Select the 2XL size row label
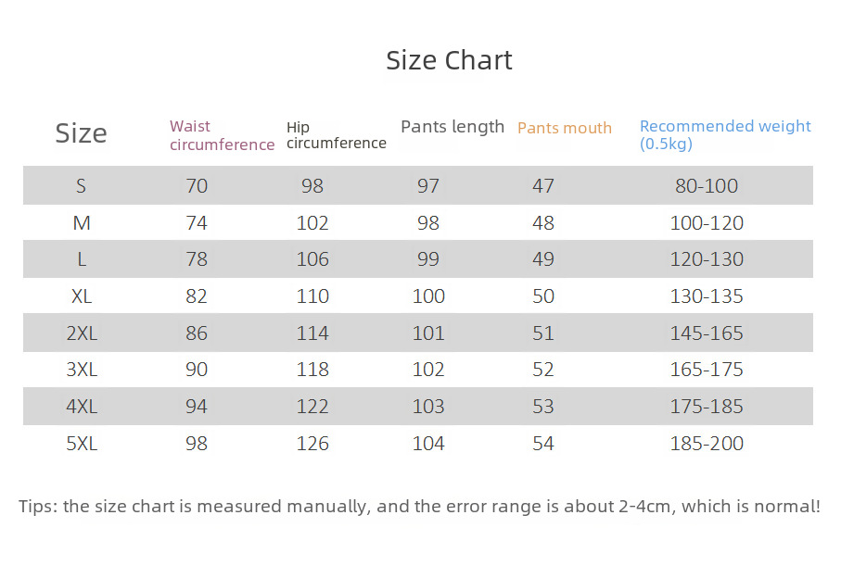The height and width of the screenshot is (578, 841). tap(82, 333)
